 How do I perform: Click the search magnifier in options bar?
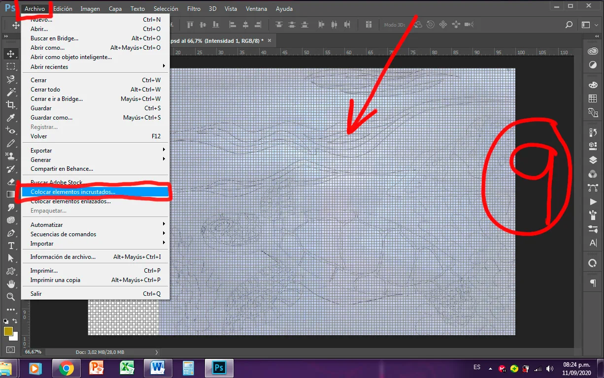tap(569, 25)
